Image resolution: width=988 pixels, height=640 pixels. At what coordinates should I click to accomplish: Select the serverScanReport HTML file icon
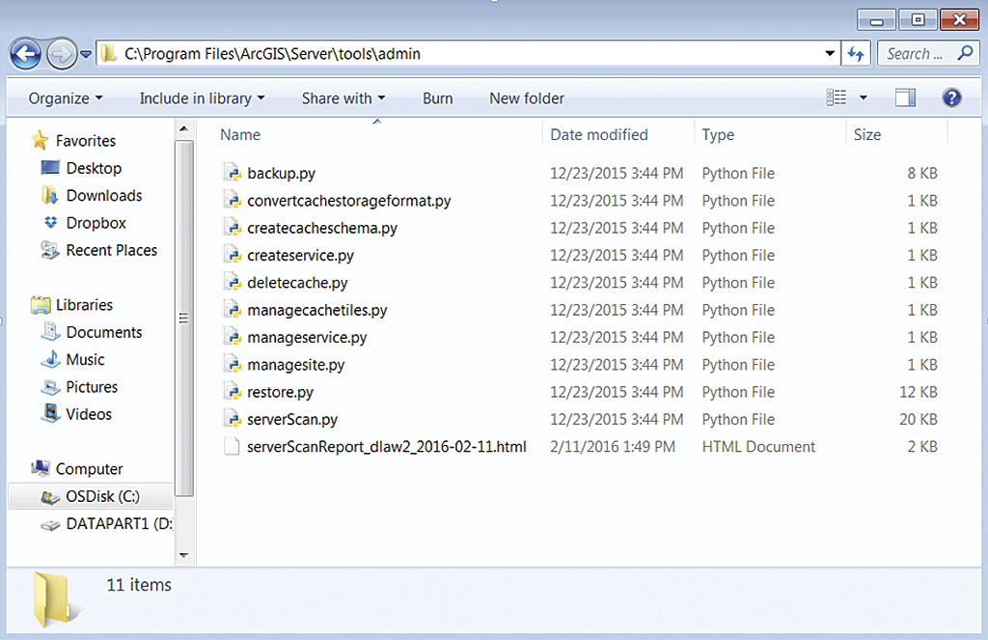[x=232, y=446]
